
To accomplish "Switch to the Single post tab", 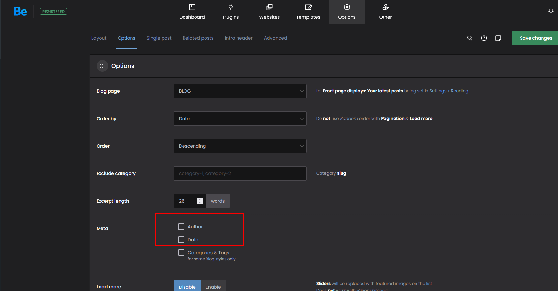I will [159, 38].
